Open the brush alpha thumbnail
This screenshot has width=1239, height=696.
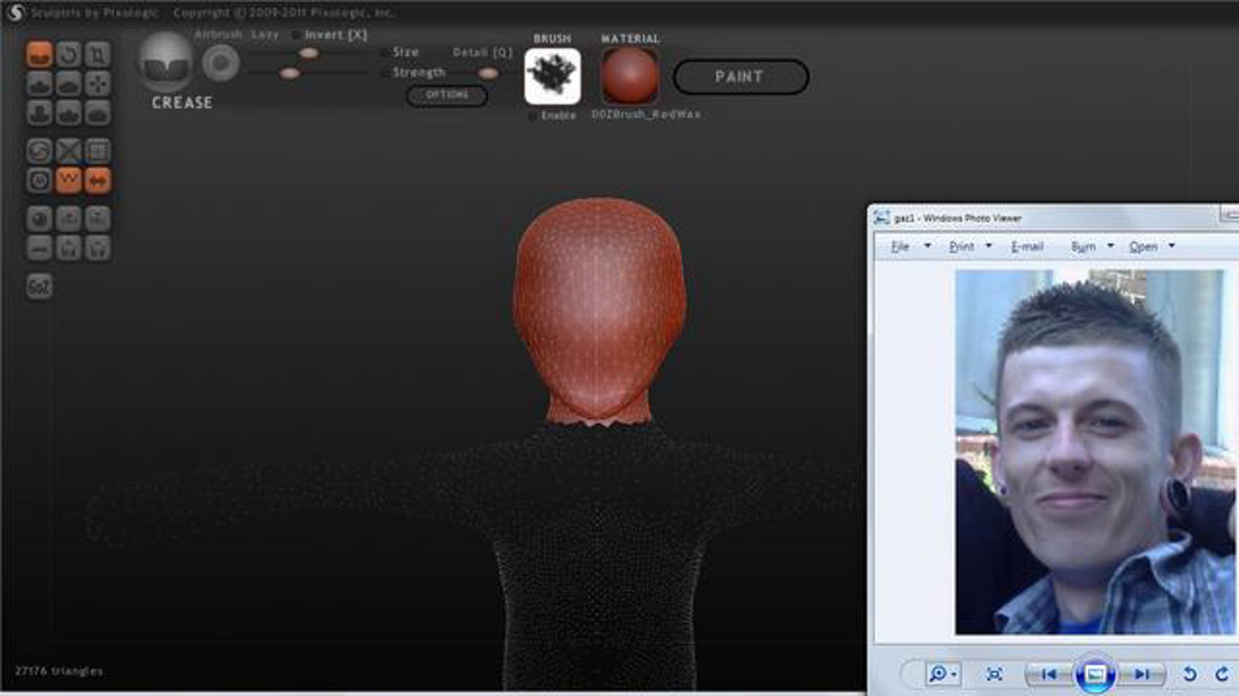[x=552, y=76]
